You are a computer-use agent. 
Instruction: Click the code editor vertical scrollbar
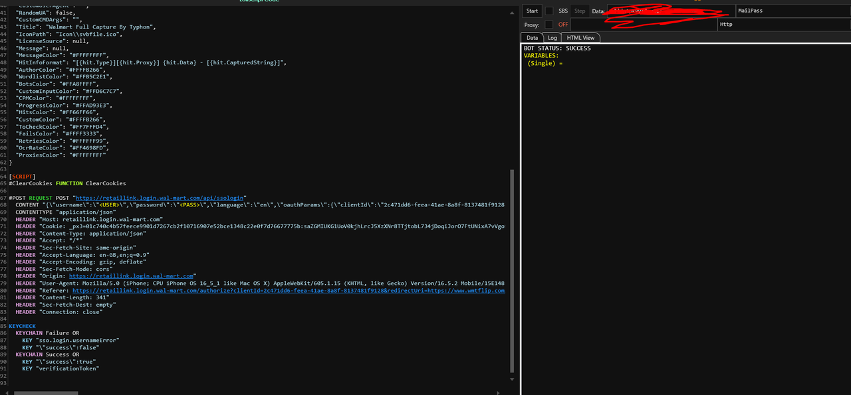[512, 271]
